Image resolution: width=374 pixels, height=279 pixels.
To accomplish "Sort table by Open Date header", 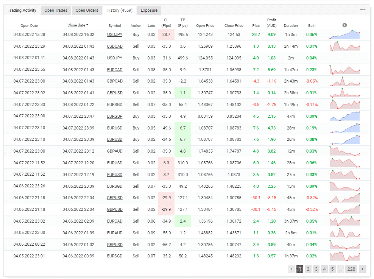I will pyautogui.click(x=29, y=26).
